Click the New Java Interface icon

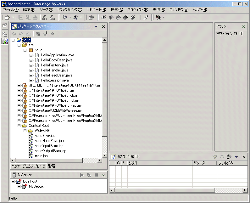click(x=126, y=17)
